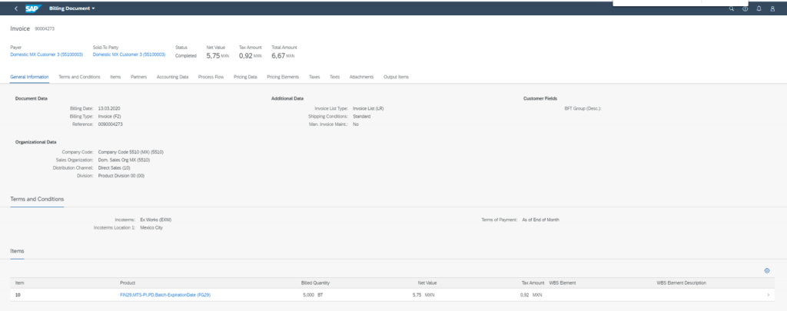Click item number 10 cell

click(18, 295)
